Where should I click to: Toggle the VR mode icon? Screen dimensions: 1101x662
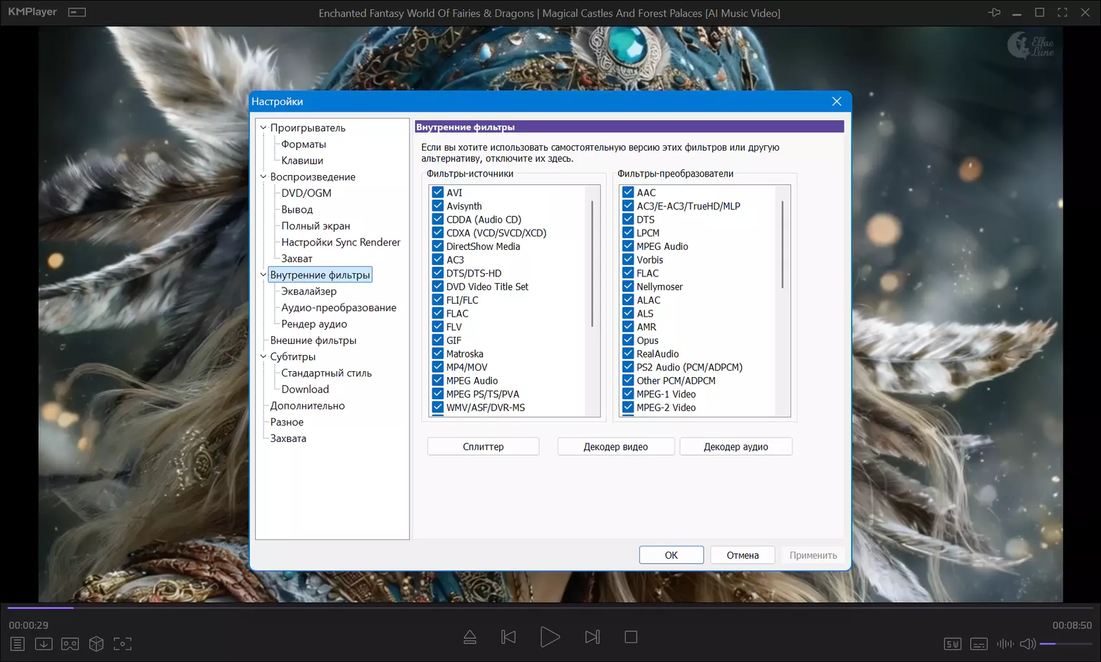(x=70, y=644)
